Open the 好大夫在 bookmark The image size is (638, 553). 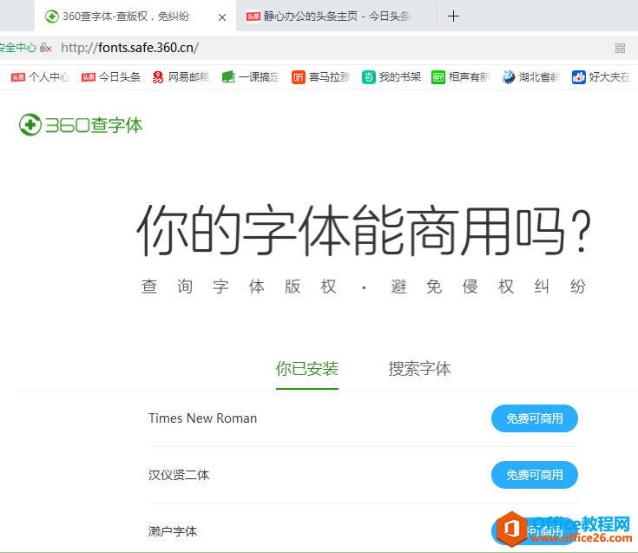tap(602, 77)
